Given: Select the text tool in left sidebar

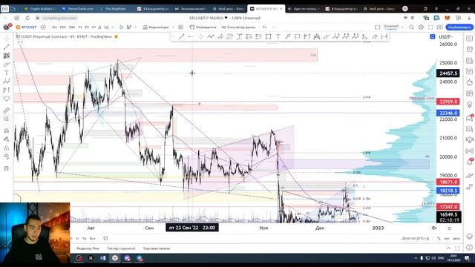Looking at the screenshot, I should click(7, 73).
